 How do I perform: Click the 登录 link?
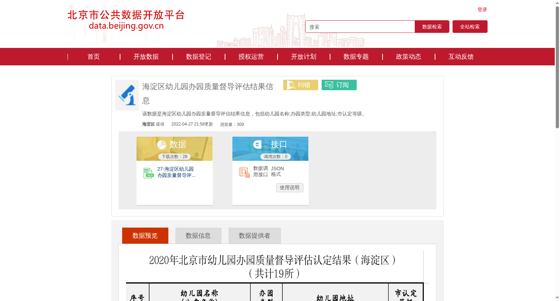[482, 9]
